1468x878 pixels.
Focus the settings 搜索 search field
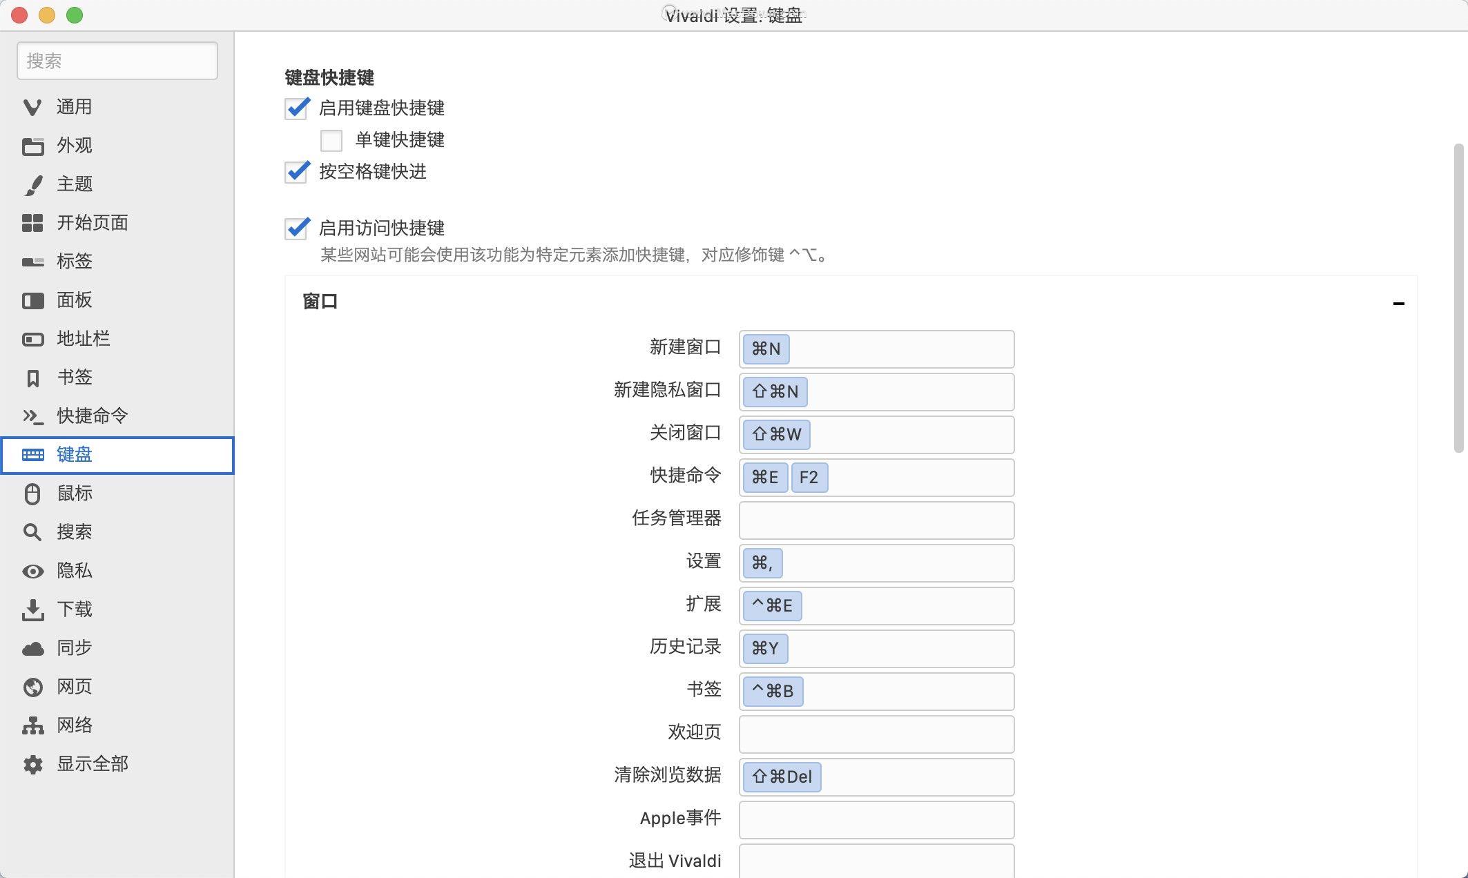coord(117,61)
